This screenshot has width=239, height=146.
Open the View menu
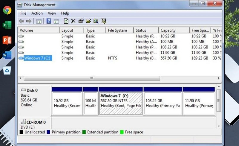[52, 13]
